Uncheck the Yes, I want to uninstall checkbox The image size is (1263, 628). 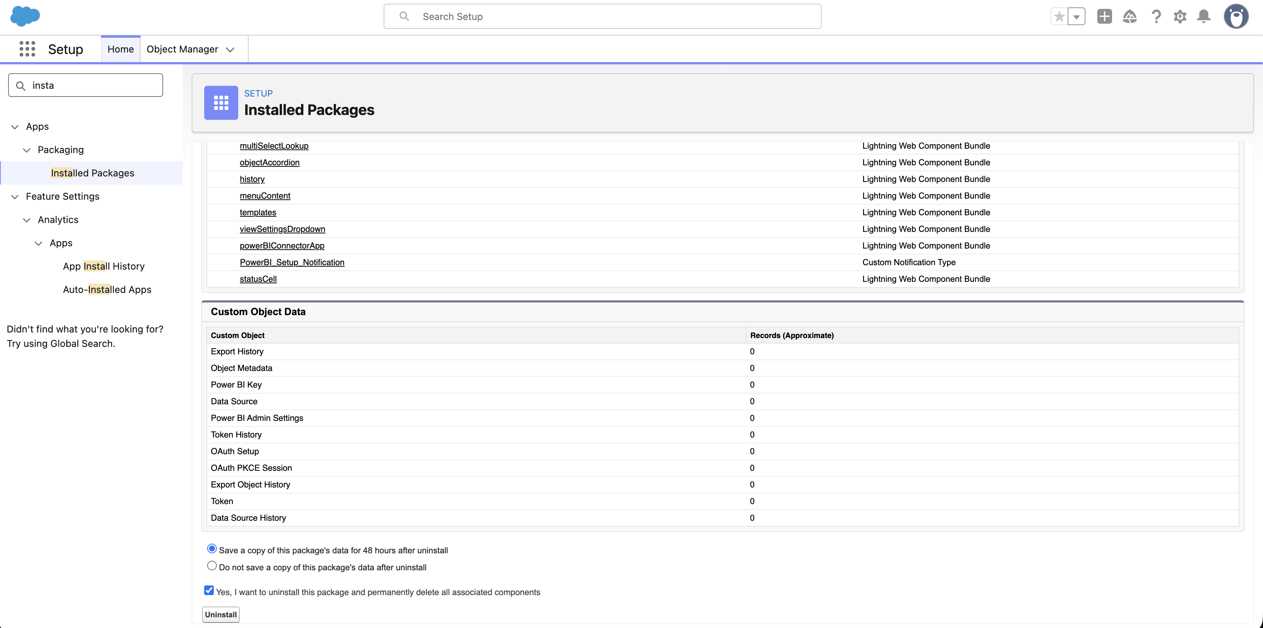coord(209,590)
